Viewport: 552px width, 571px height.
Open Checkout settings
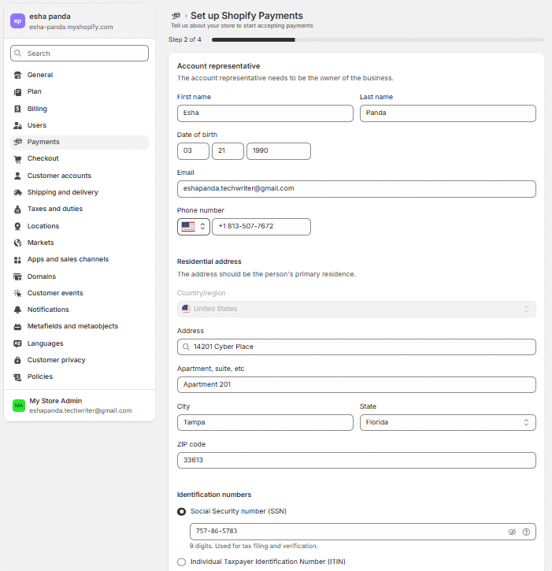80,159
